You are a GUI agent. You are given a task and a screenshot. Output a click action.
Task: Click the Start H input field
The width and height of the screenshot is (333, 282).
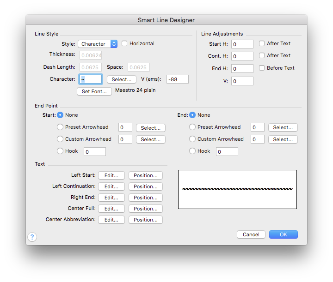pyautogui.click(x=242, y=44)
